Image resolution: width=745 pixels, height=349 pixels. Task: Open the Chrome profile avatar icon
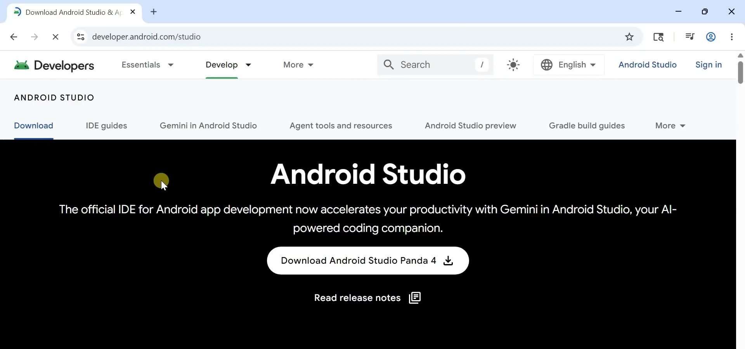[x=711, y=37]
